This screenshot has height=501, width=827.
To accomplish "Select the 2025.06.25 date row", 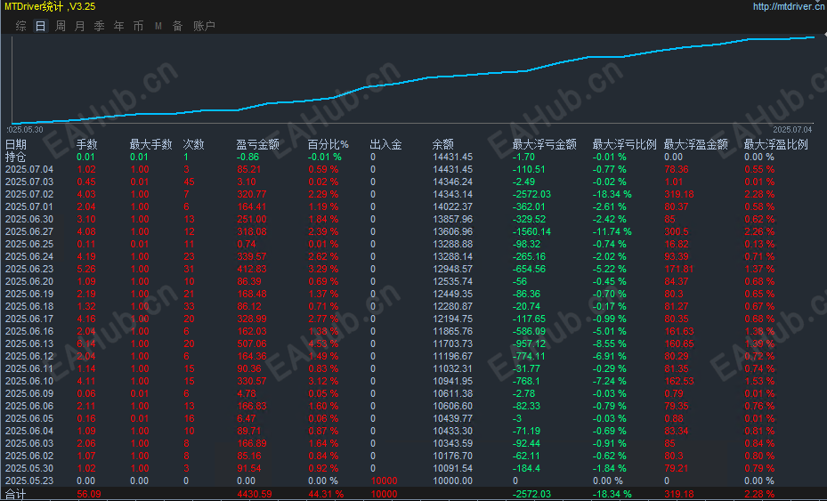I will pos(29,244).
